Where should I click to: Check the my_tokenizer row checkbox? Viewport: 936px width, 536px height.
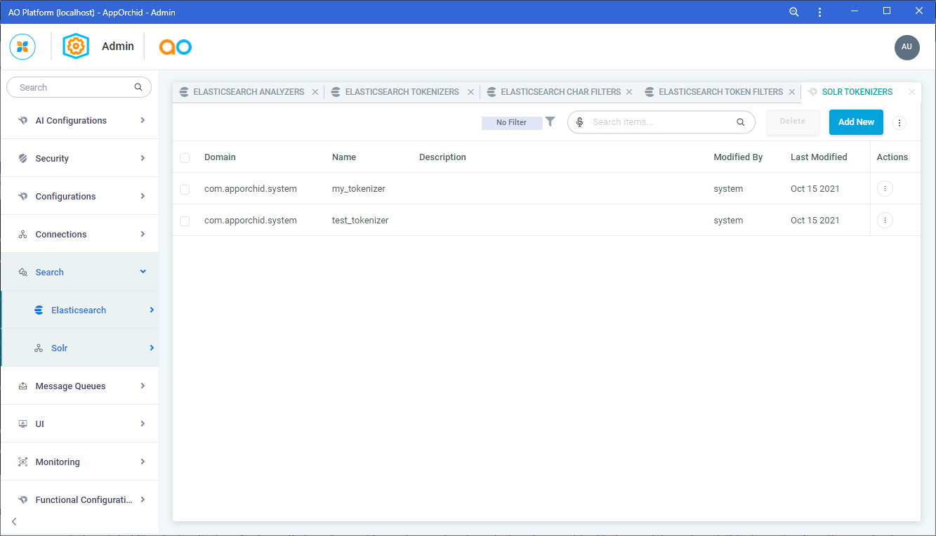tap(185, 189)
